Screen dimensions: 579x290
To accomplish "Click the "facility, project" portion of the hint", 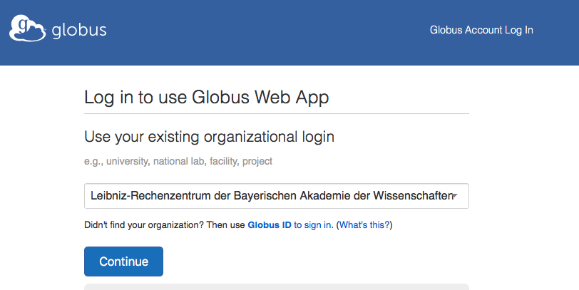I will (x=241, y=162).
